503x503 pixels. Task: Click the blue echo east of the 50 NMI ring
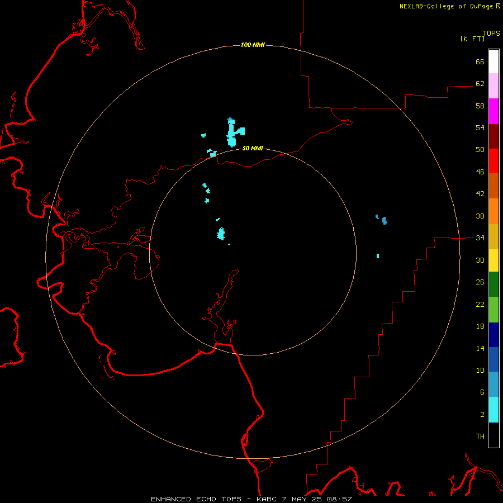pyautogui.click(x=385, y=220)
